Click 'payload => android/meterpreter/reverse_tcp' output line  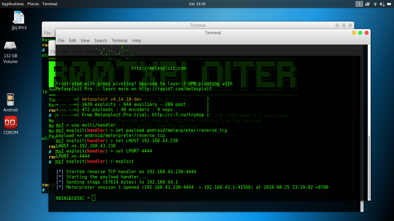coord(110,136)
